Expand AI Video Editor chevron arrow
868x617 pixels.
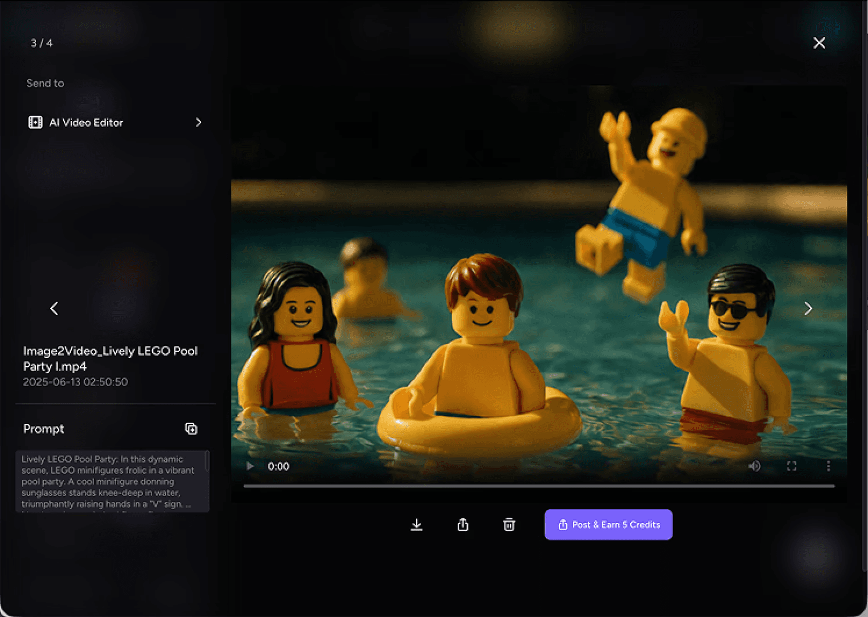pos(198,122)
